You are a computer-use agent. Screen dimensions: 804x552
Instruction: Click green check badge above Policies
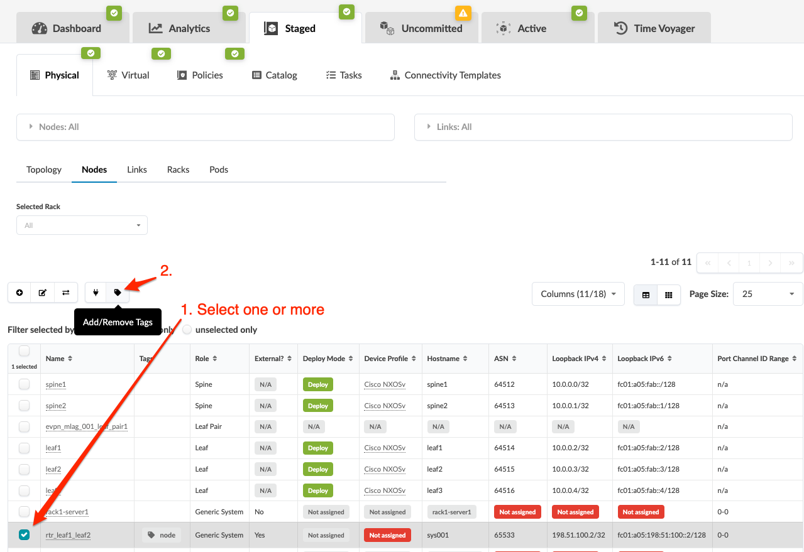(x=234, y=54)
